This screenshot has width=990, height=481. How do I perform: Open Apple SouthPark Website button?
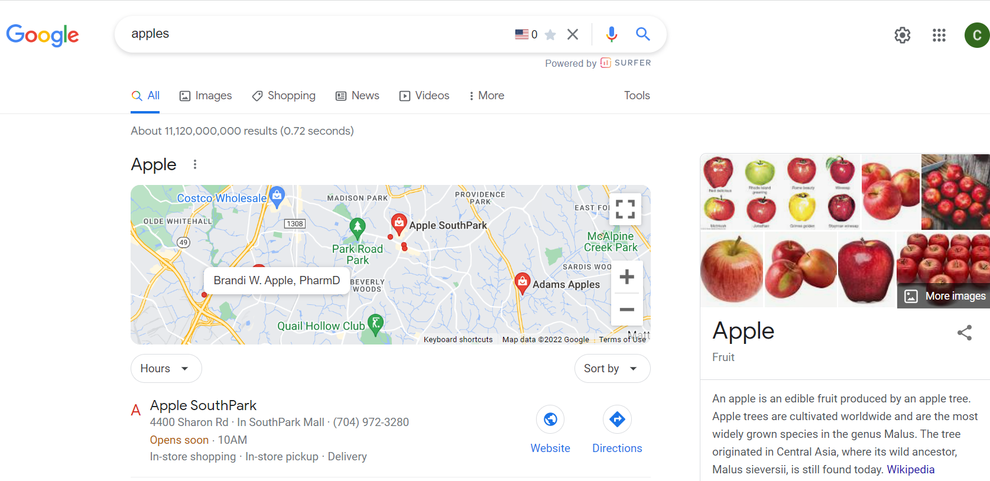(550, 430)
